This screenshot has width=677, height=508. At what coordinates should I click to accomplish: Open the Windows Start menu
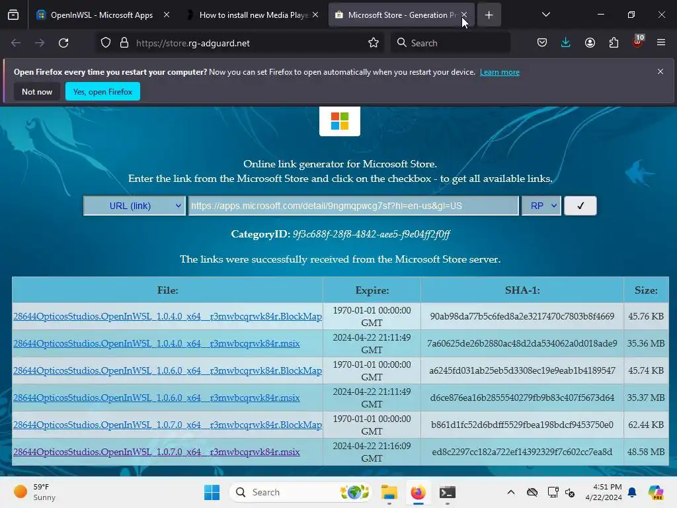[212, 492]
